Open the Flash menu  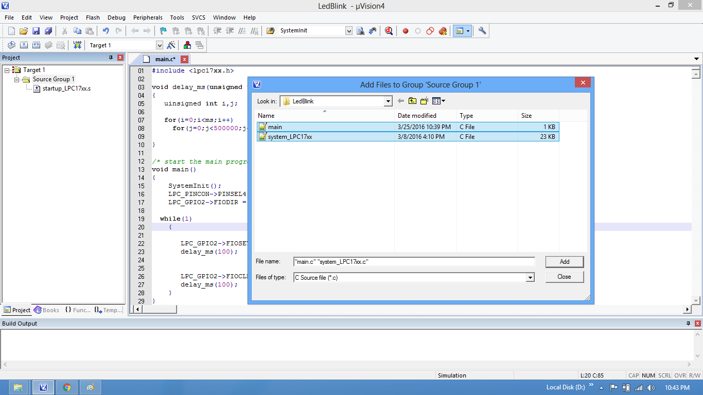93,17
